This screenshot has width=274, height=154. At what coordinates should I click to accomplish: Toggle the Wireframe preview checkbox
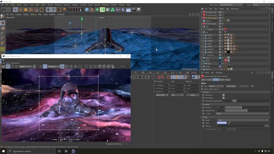pos(223,95)
